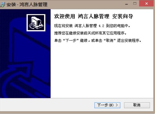Viewport: 155px width, 114px height.
Task: Click the large blue banner artwork
Action: [25, 54]
